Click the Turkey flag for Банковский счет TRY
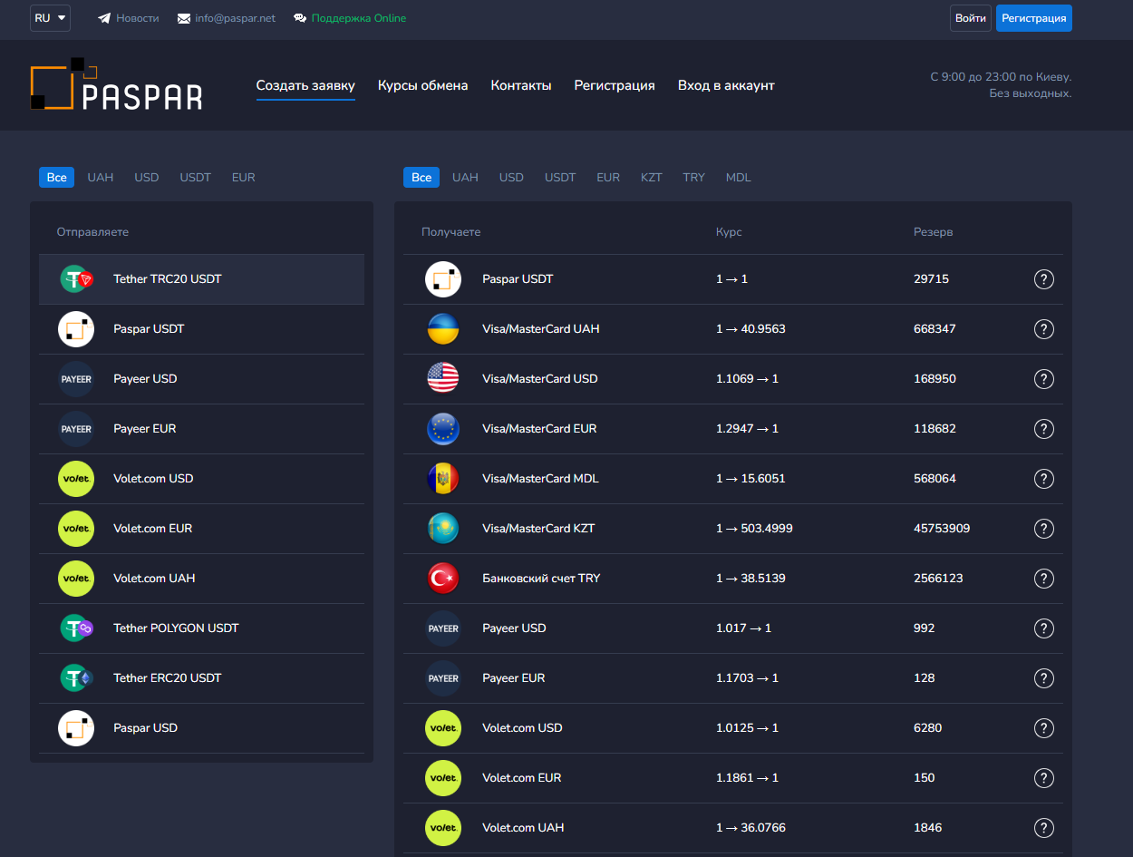The height and width of the screenshot is (857, 1133). click(x=443, y=579)
